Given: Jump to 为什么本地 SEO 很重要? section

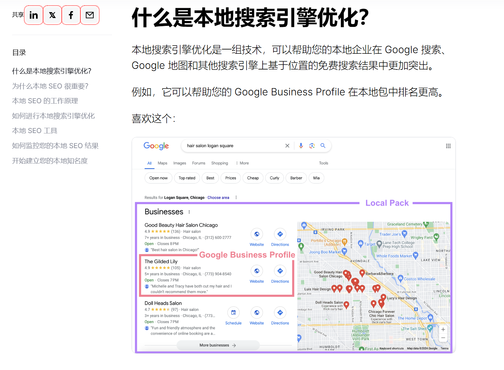Looking at the screenshot, I should (x=50, y=86).
